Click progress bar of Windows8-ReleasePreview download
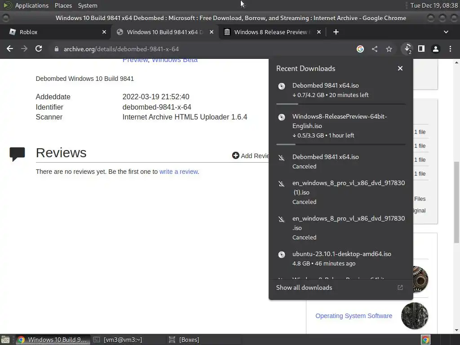This screenshot has width=460, height=345. tap(341, 144)
